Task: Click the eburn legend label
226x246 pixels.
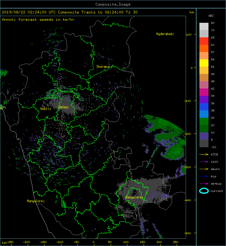Action: (x=215, y=169)
